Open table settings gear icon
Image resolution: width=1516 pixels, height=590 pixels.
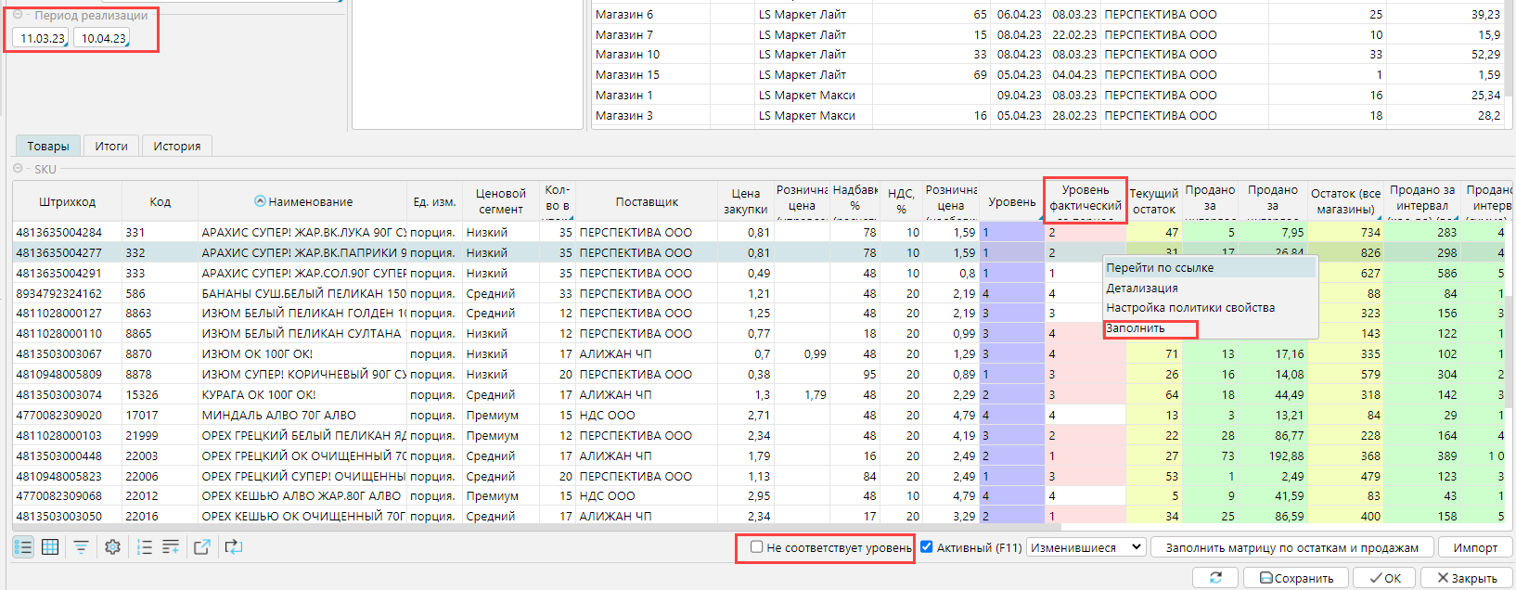pyautogui.click(x=112, y=547)
